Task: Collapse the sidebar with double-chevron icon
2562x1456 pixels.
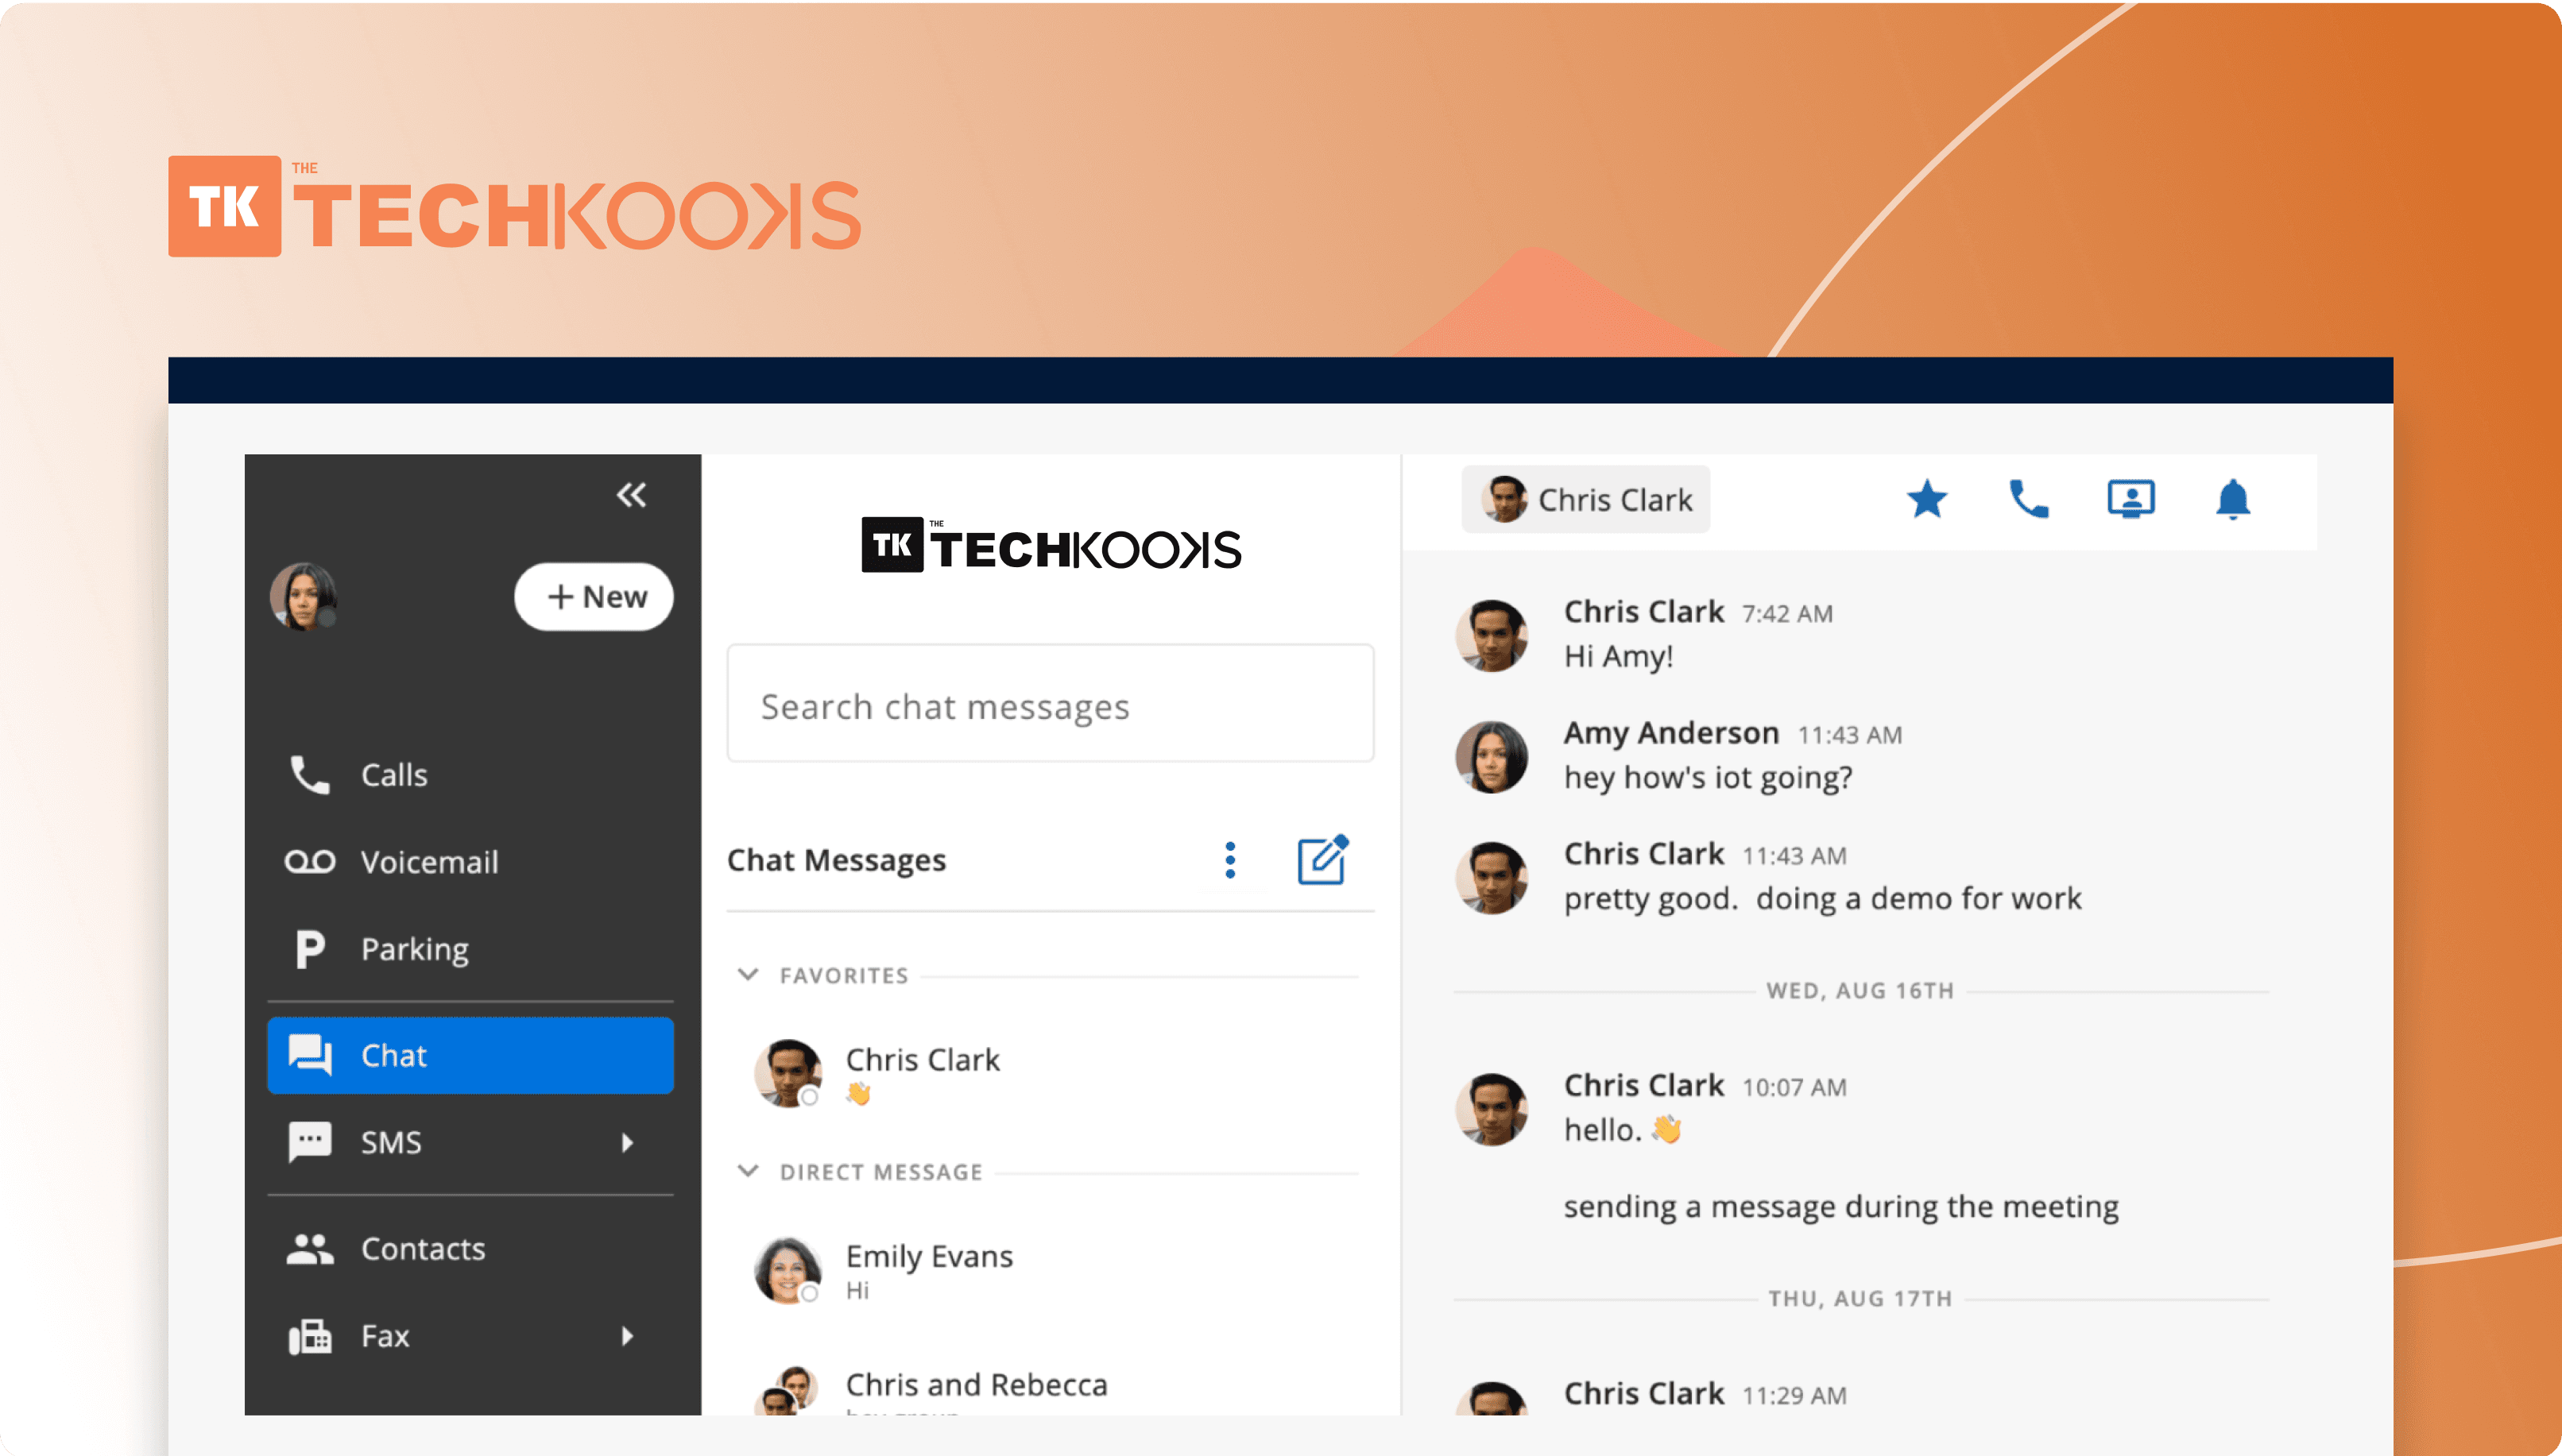Action: pyautogui.click(x=631, y=495)
